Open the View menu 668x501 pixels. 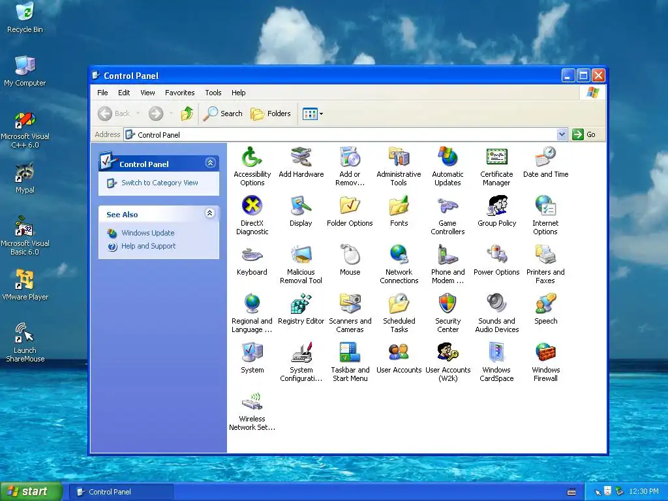(x=147, y=93)
